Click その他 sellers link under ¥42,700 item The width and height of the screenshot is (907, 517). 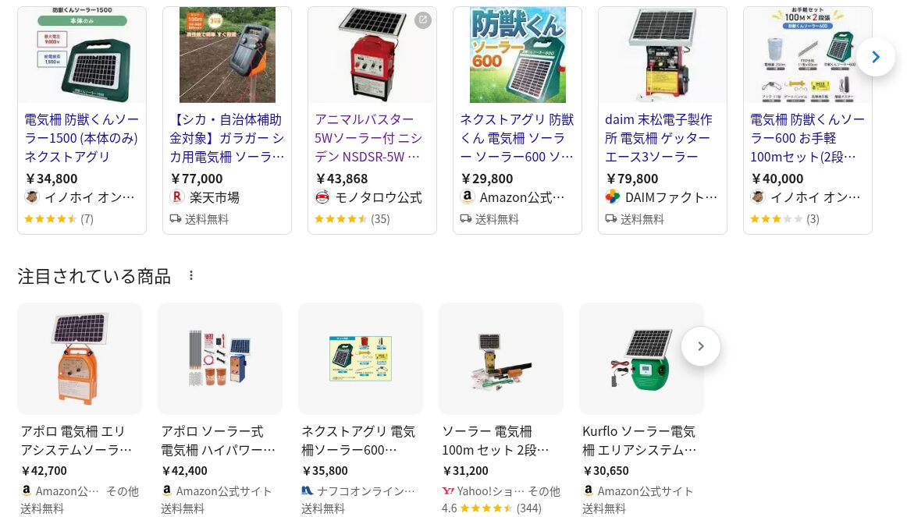pyautogui.click(x=123, y=491)
